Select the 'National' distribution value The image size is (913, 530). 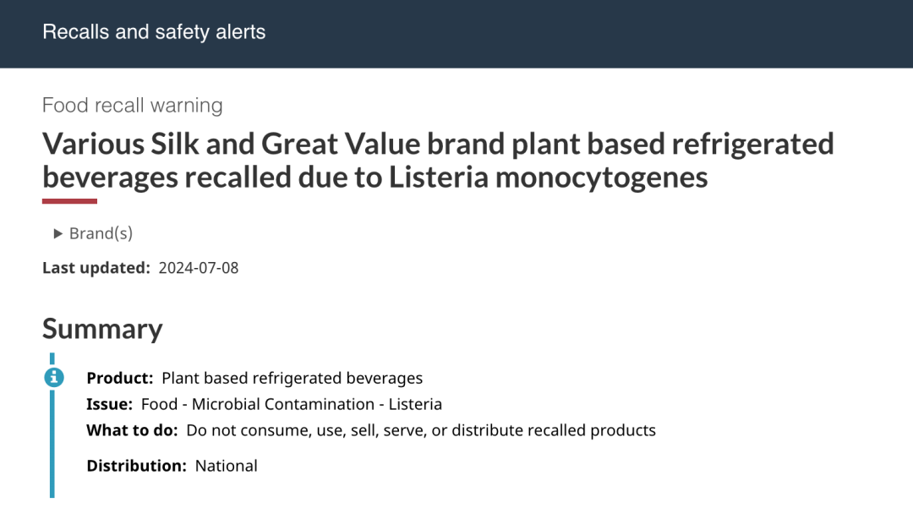(226, 466)
